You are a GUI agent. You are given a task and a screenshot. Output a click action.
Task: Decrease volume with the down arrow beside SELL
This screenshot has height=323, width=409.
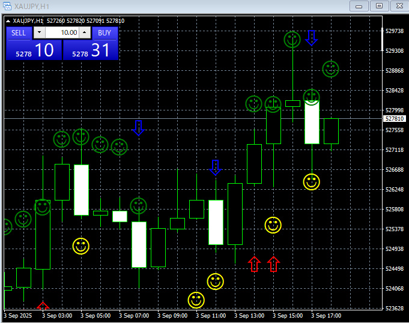click(x=40, y=32)
